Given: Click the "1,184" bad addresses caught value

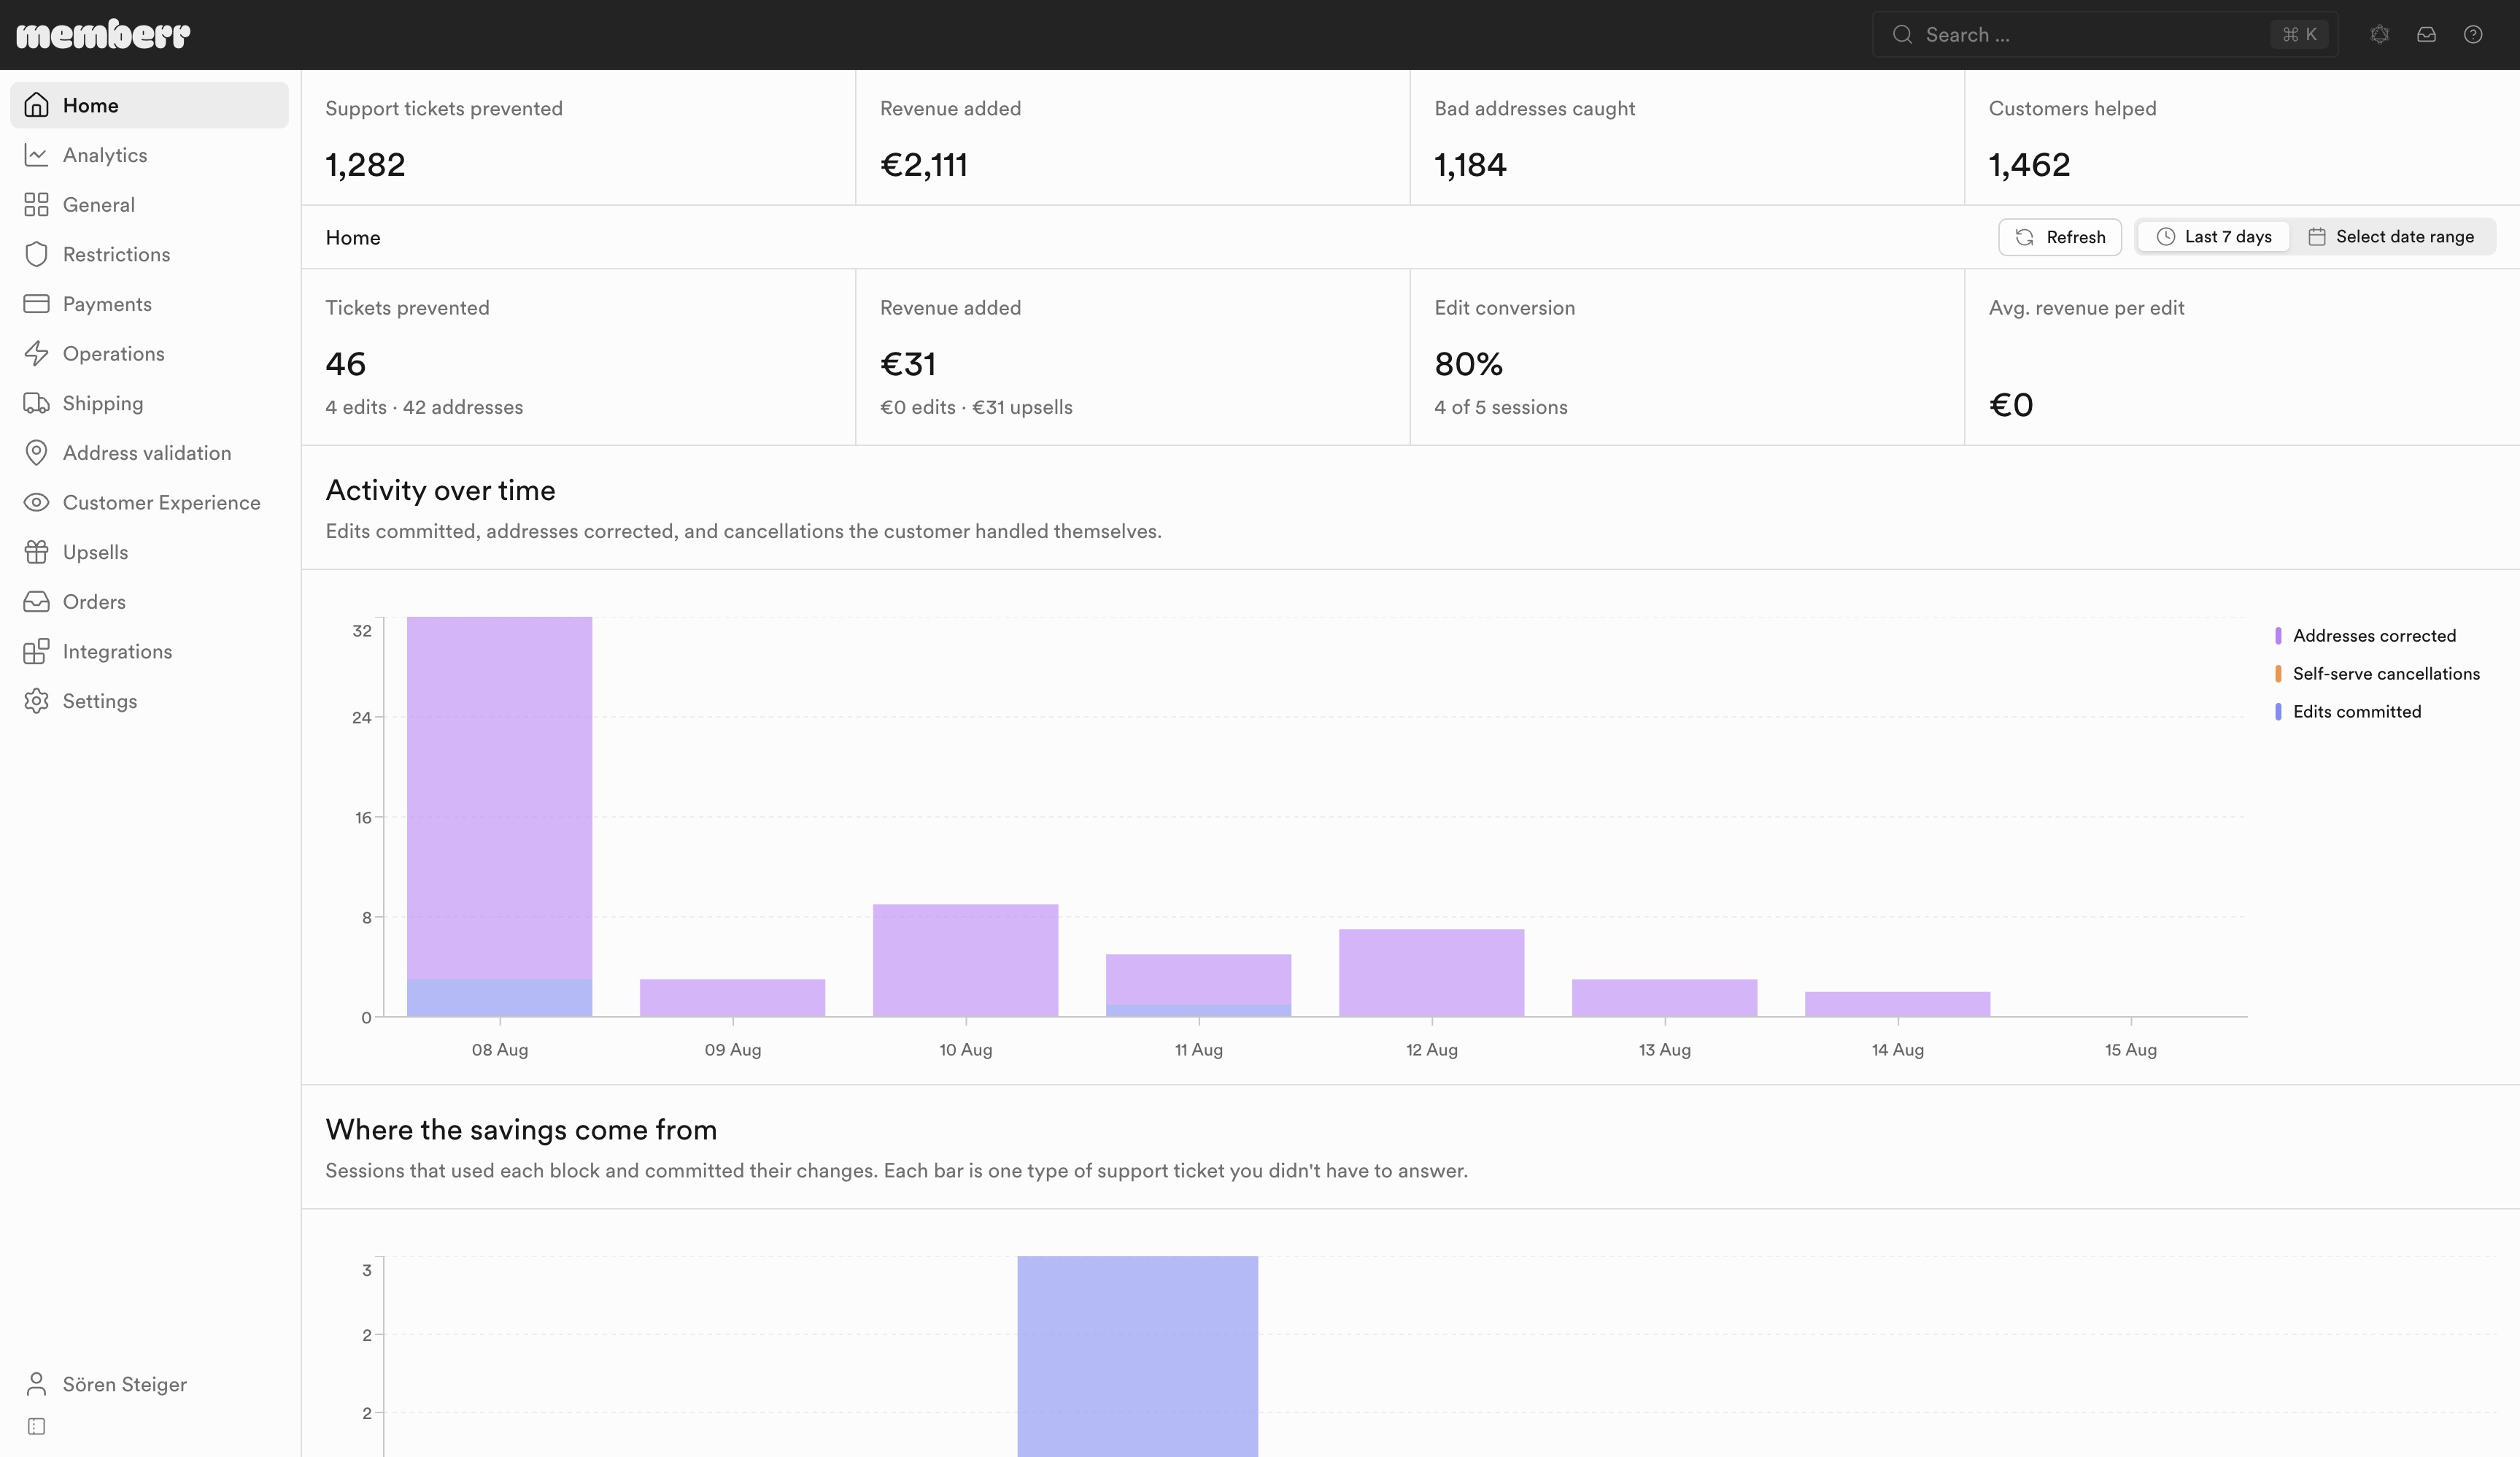Looking at the screenshot, I should pos(1471,165).
